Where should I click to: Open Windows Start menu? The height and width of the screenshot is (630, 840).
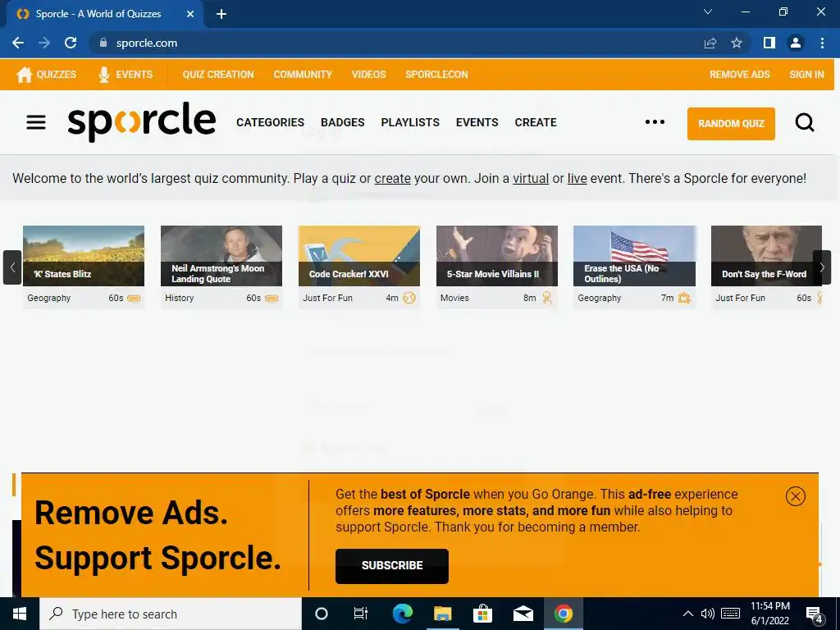tap(20, 614)
